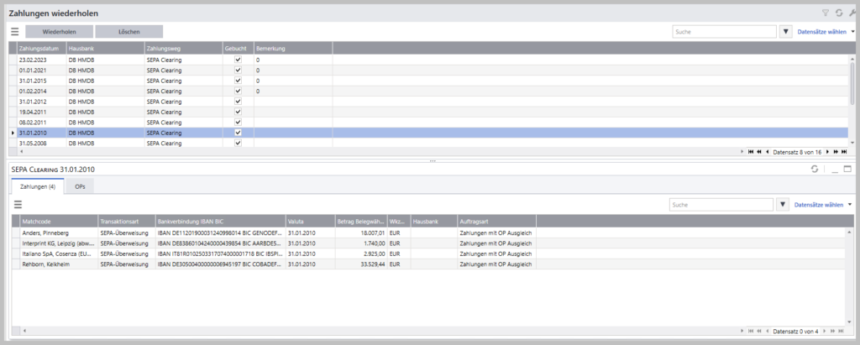This screenshot has height=345, width=860.
Task: Click the upper grid vertical scrollbar
Action: pyautogui.click(x=852, y=101)
